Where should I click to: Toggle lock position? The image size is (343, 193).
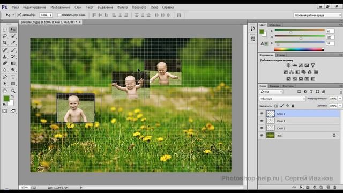(x=287, y=106)
